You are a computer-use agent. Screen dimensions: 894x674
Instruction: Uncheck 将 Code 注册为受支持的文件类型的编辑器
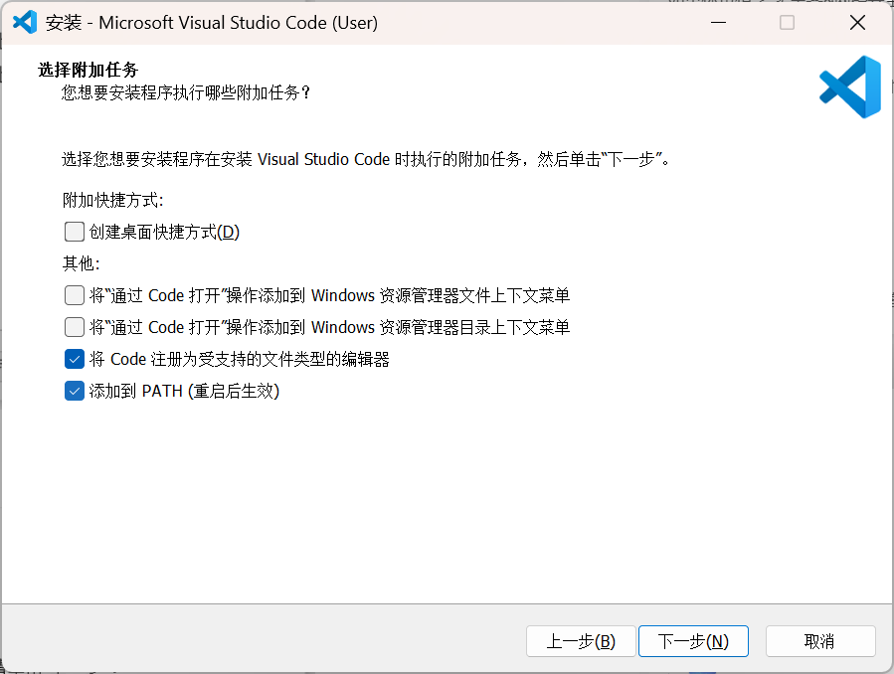point(75,360)
